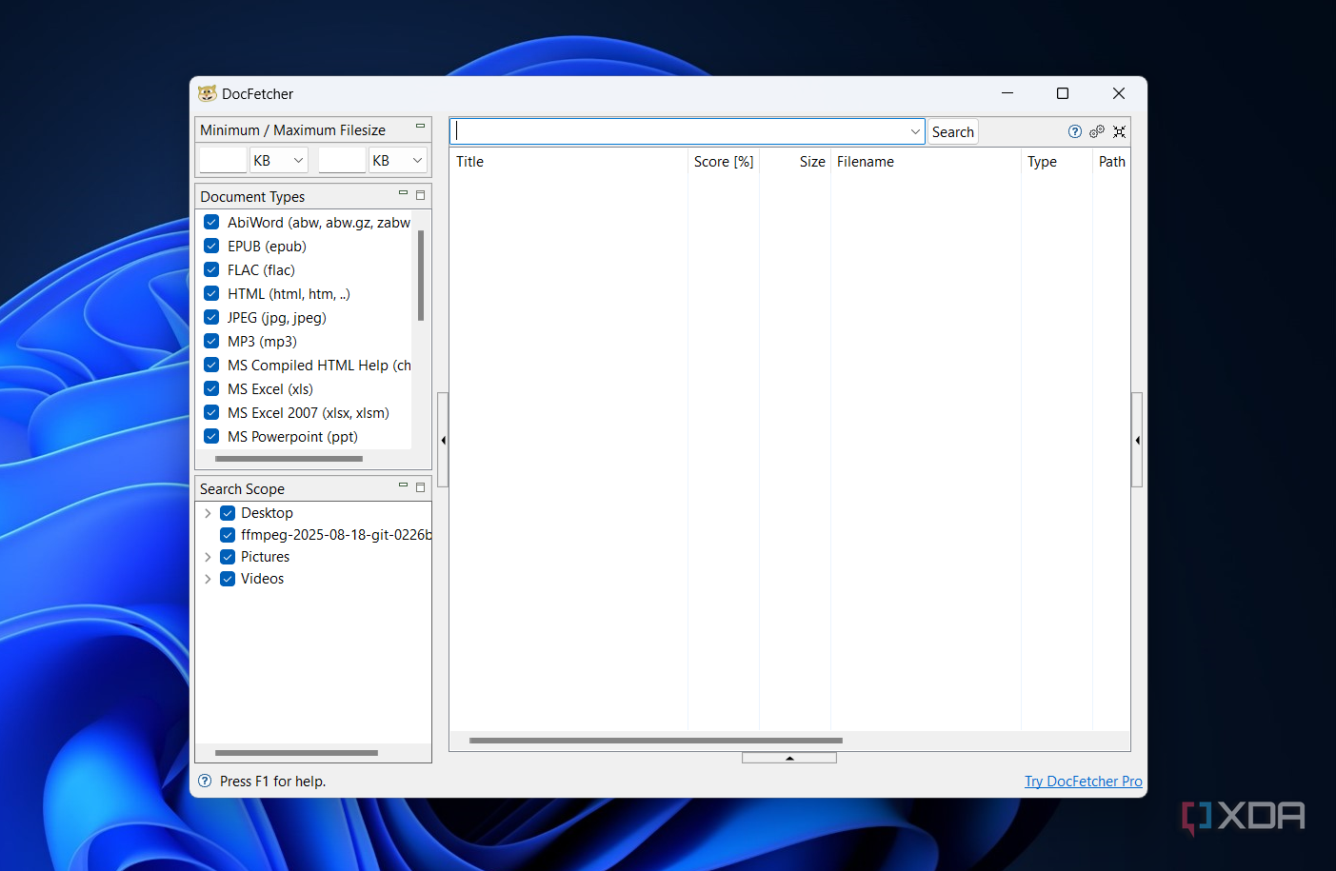Open Preferences with the gears icon
Screen dimensions: 1336x871
point(1097,132)
